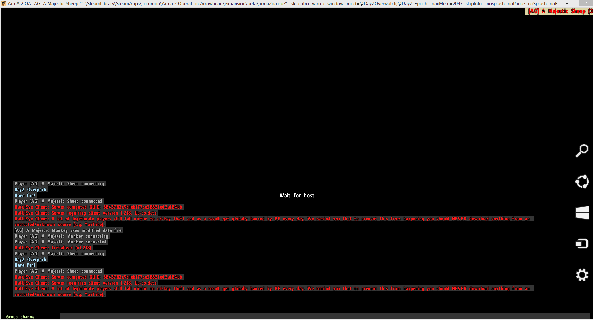The height and width of the screenshot is (320, 593).
Task: Click the topmost 'Majestic Sheep connecting' line
Action: point(59,184)
